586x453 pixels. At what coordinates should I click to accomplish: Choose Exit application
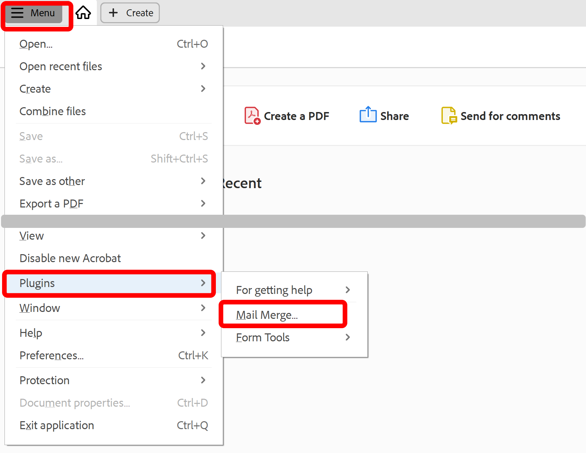pos(114,425)
